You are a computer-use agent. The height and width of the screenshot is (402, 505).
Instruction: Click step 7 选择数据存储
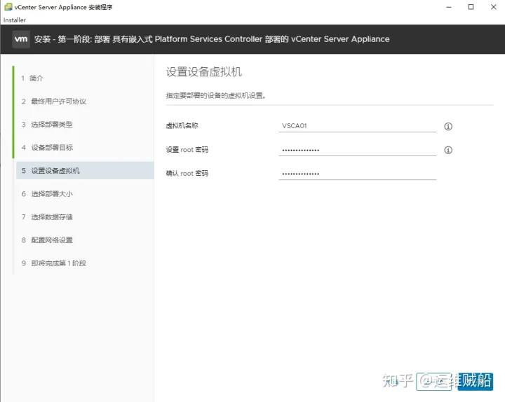tap(51, 217)
